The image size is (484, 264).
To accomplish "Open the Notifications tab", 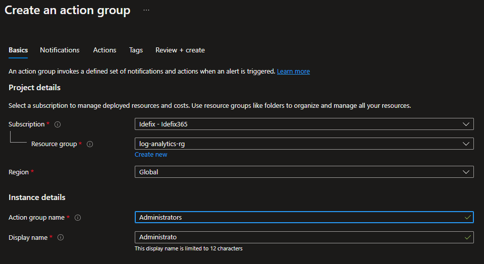I will [x=60, y=50].
